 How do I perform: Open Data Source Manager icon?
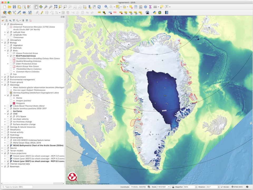tap(4, 13)
